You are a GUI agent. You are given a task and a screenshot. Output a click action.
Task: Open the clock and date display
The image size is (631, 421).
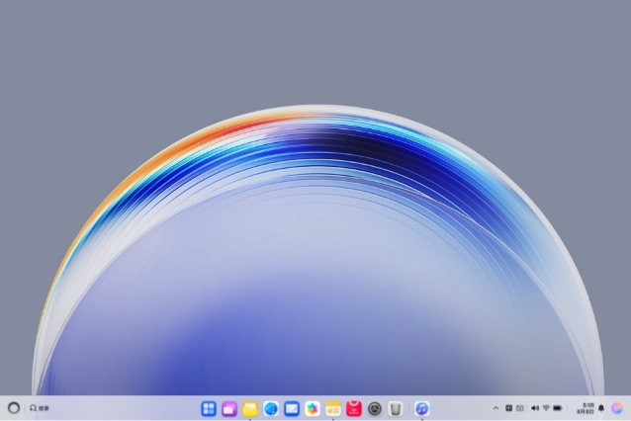[x=586, y=408]
